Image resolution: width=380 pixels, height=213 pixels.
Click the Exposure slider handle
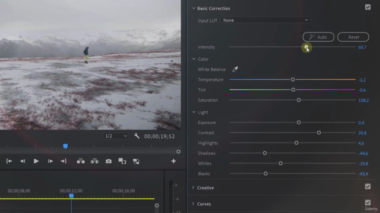299,122
